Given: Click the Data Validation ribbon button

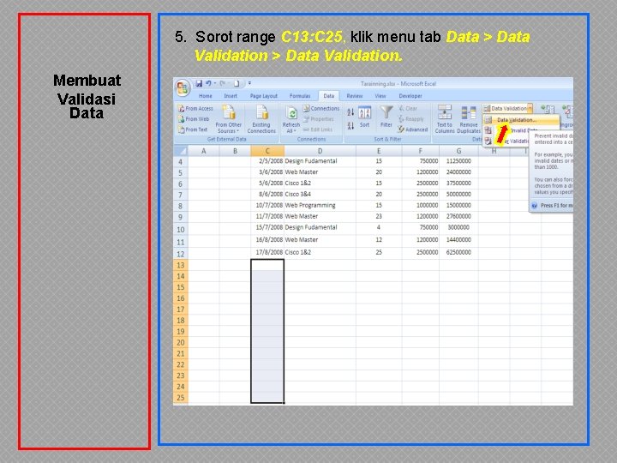Looking at the screenshot, I should [x=505, y=108].
